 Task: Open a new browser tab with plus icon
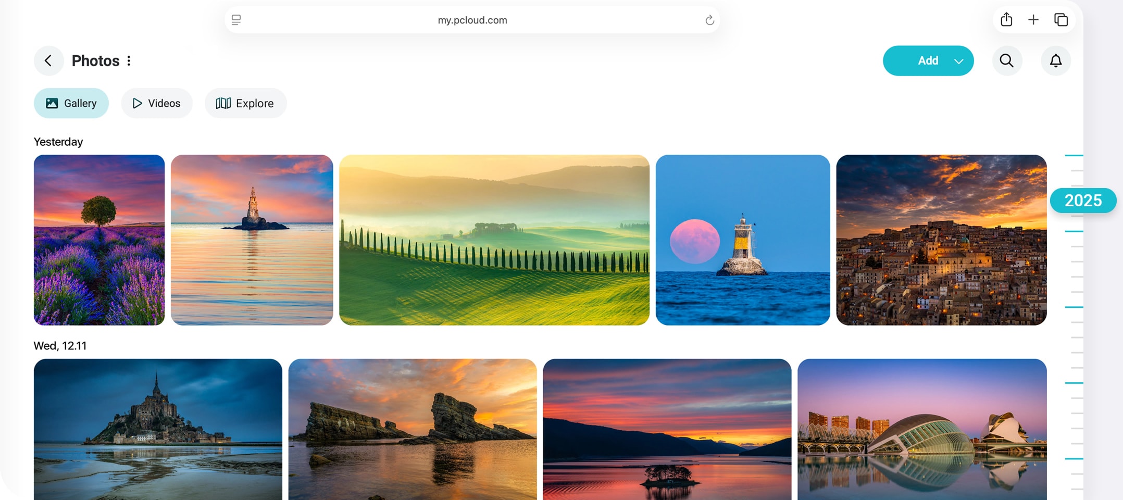pyautogui.click(x=1033, y=20)
